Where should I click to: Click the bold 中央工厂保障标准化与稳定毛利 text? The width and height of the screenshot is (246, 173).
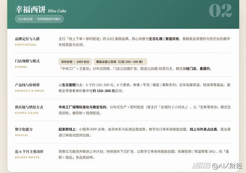click(82, 107)
